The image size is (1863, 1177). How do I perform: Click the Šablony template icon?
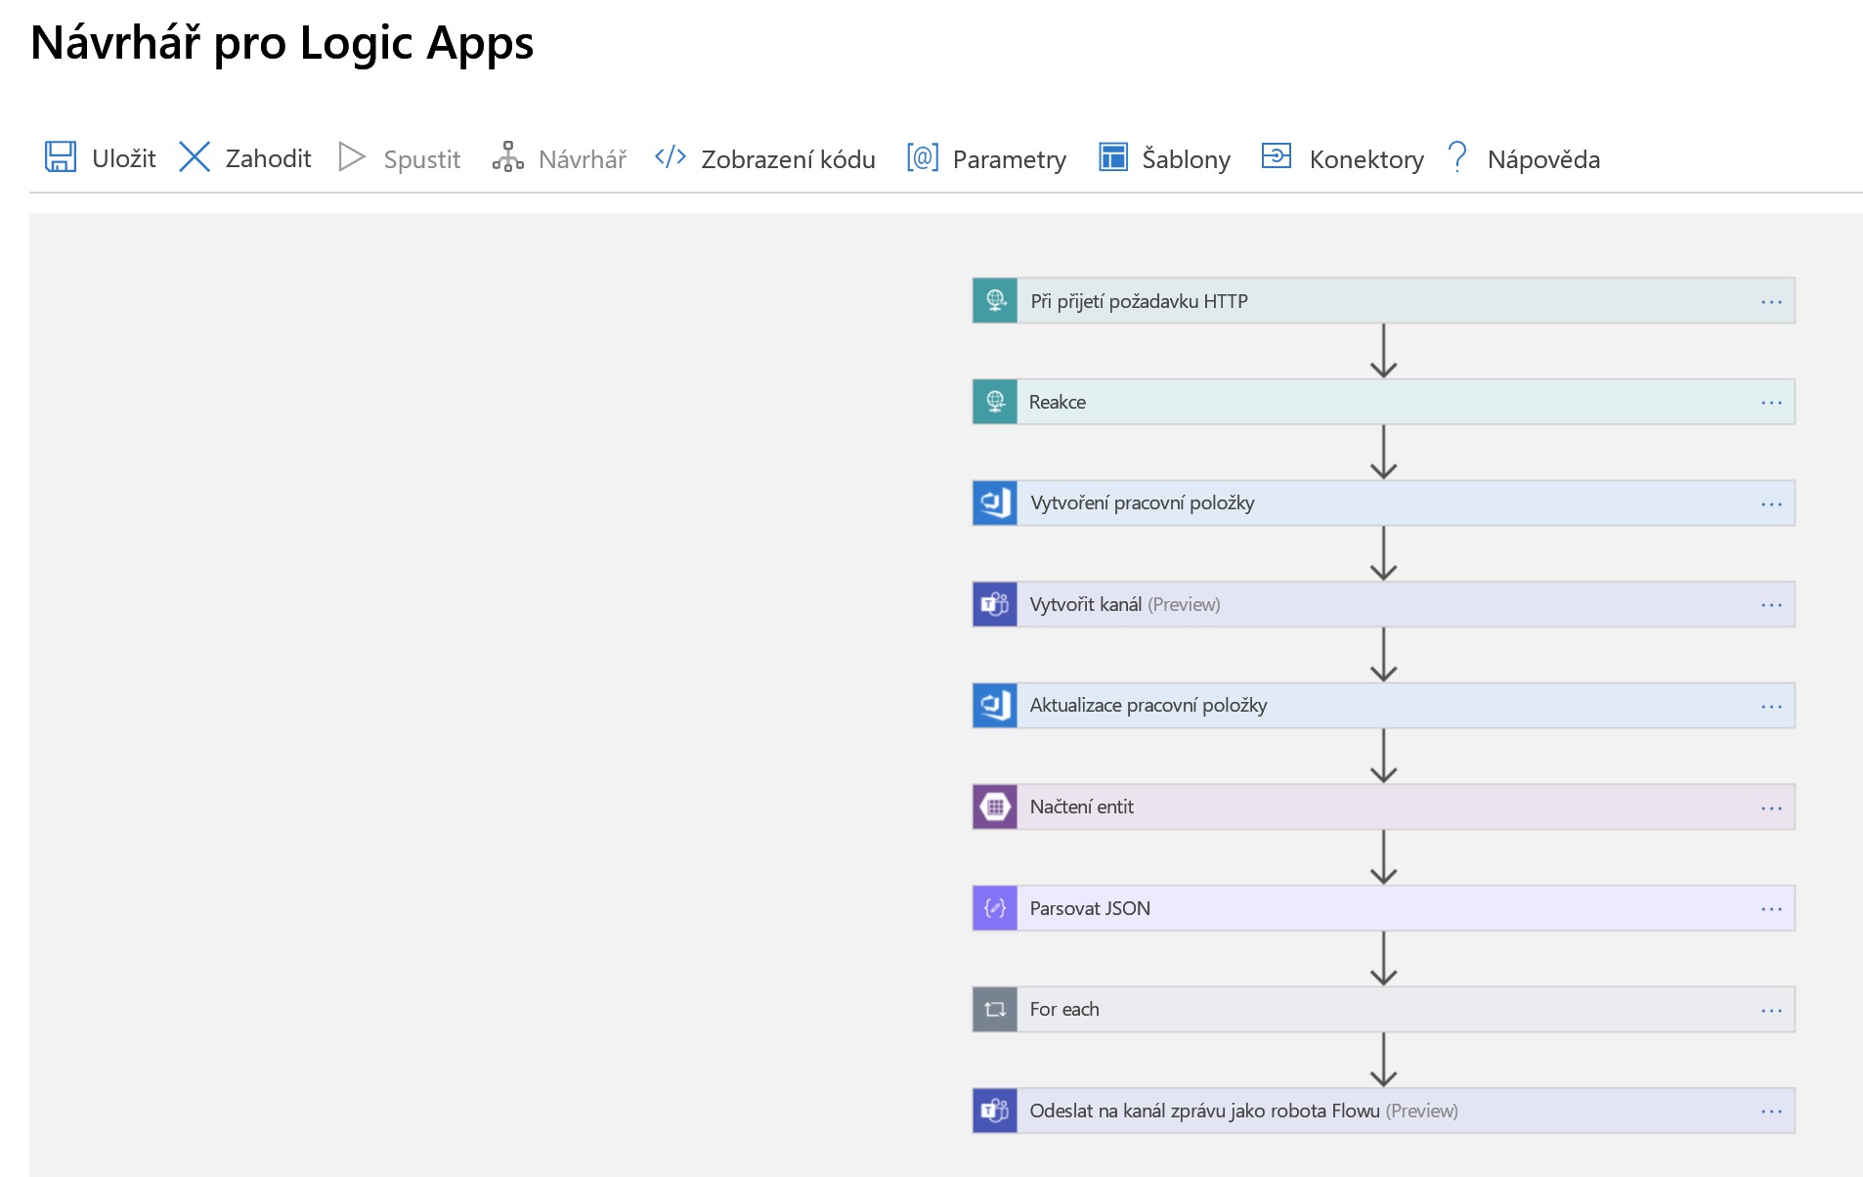click(x=1113, y=156)
